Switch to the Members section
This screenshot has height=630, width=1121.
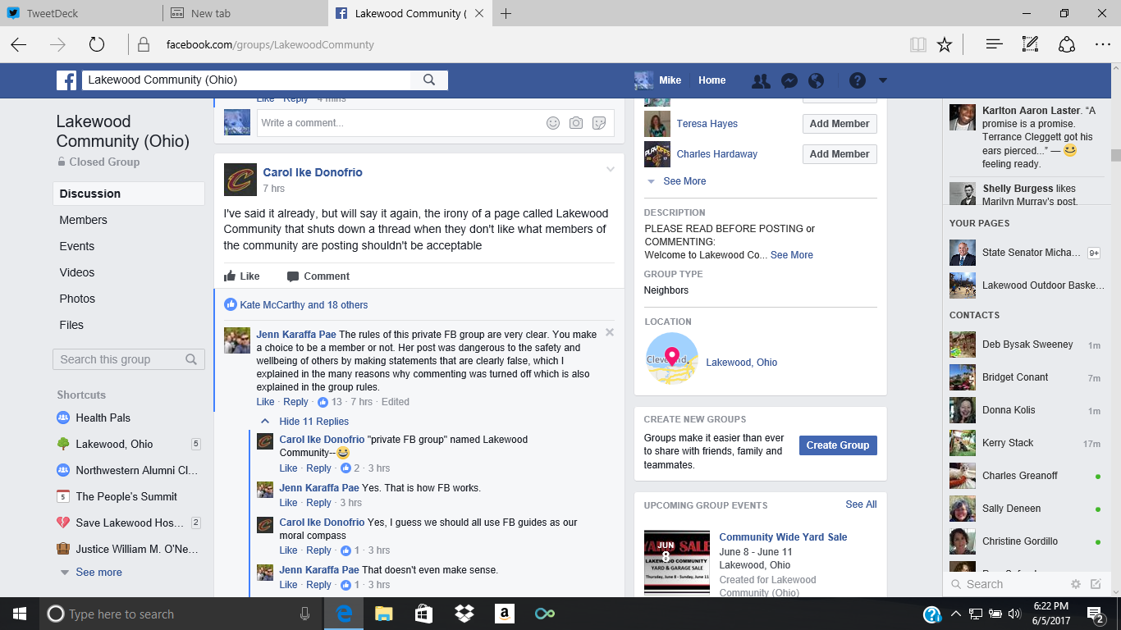(x=83, y=220)
